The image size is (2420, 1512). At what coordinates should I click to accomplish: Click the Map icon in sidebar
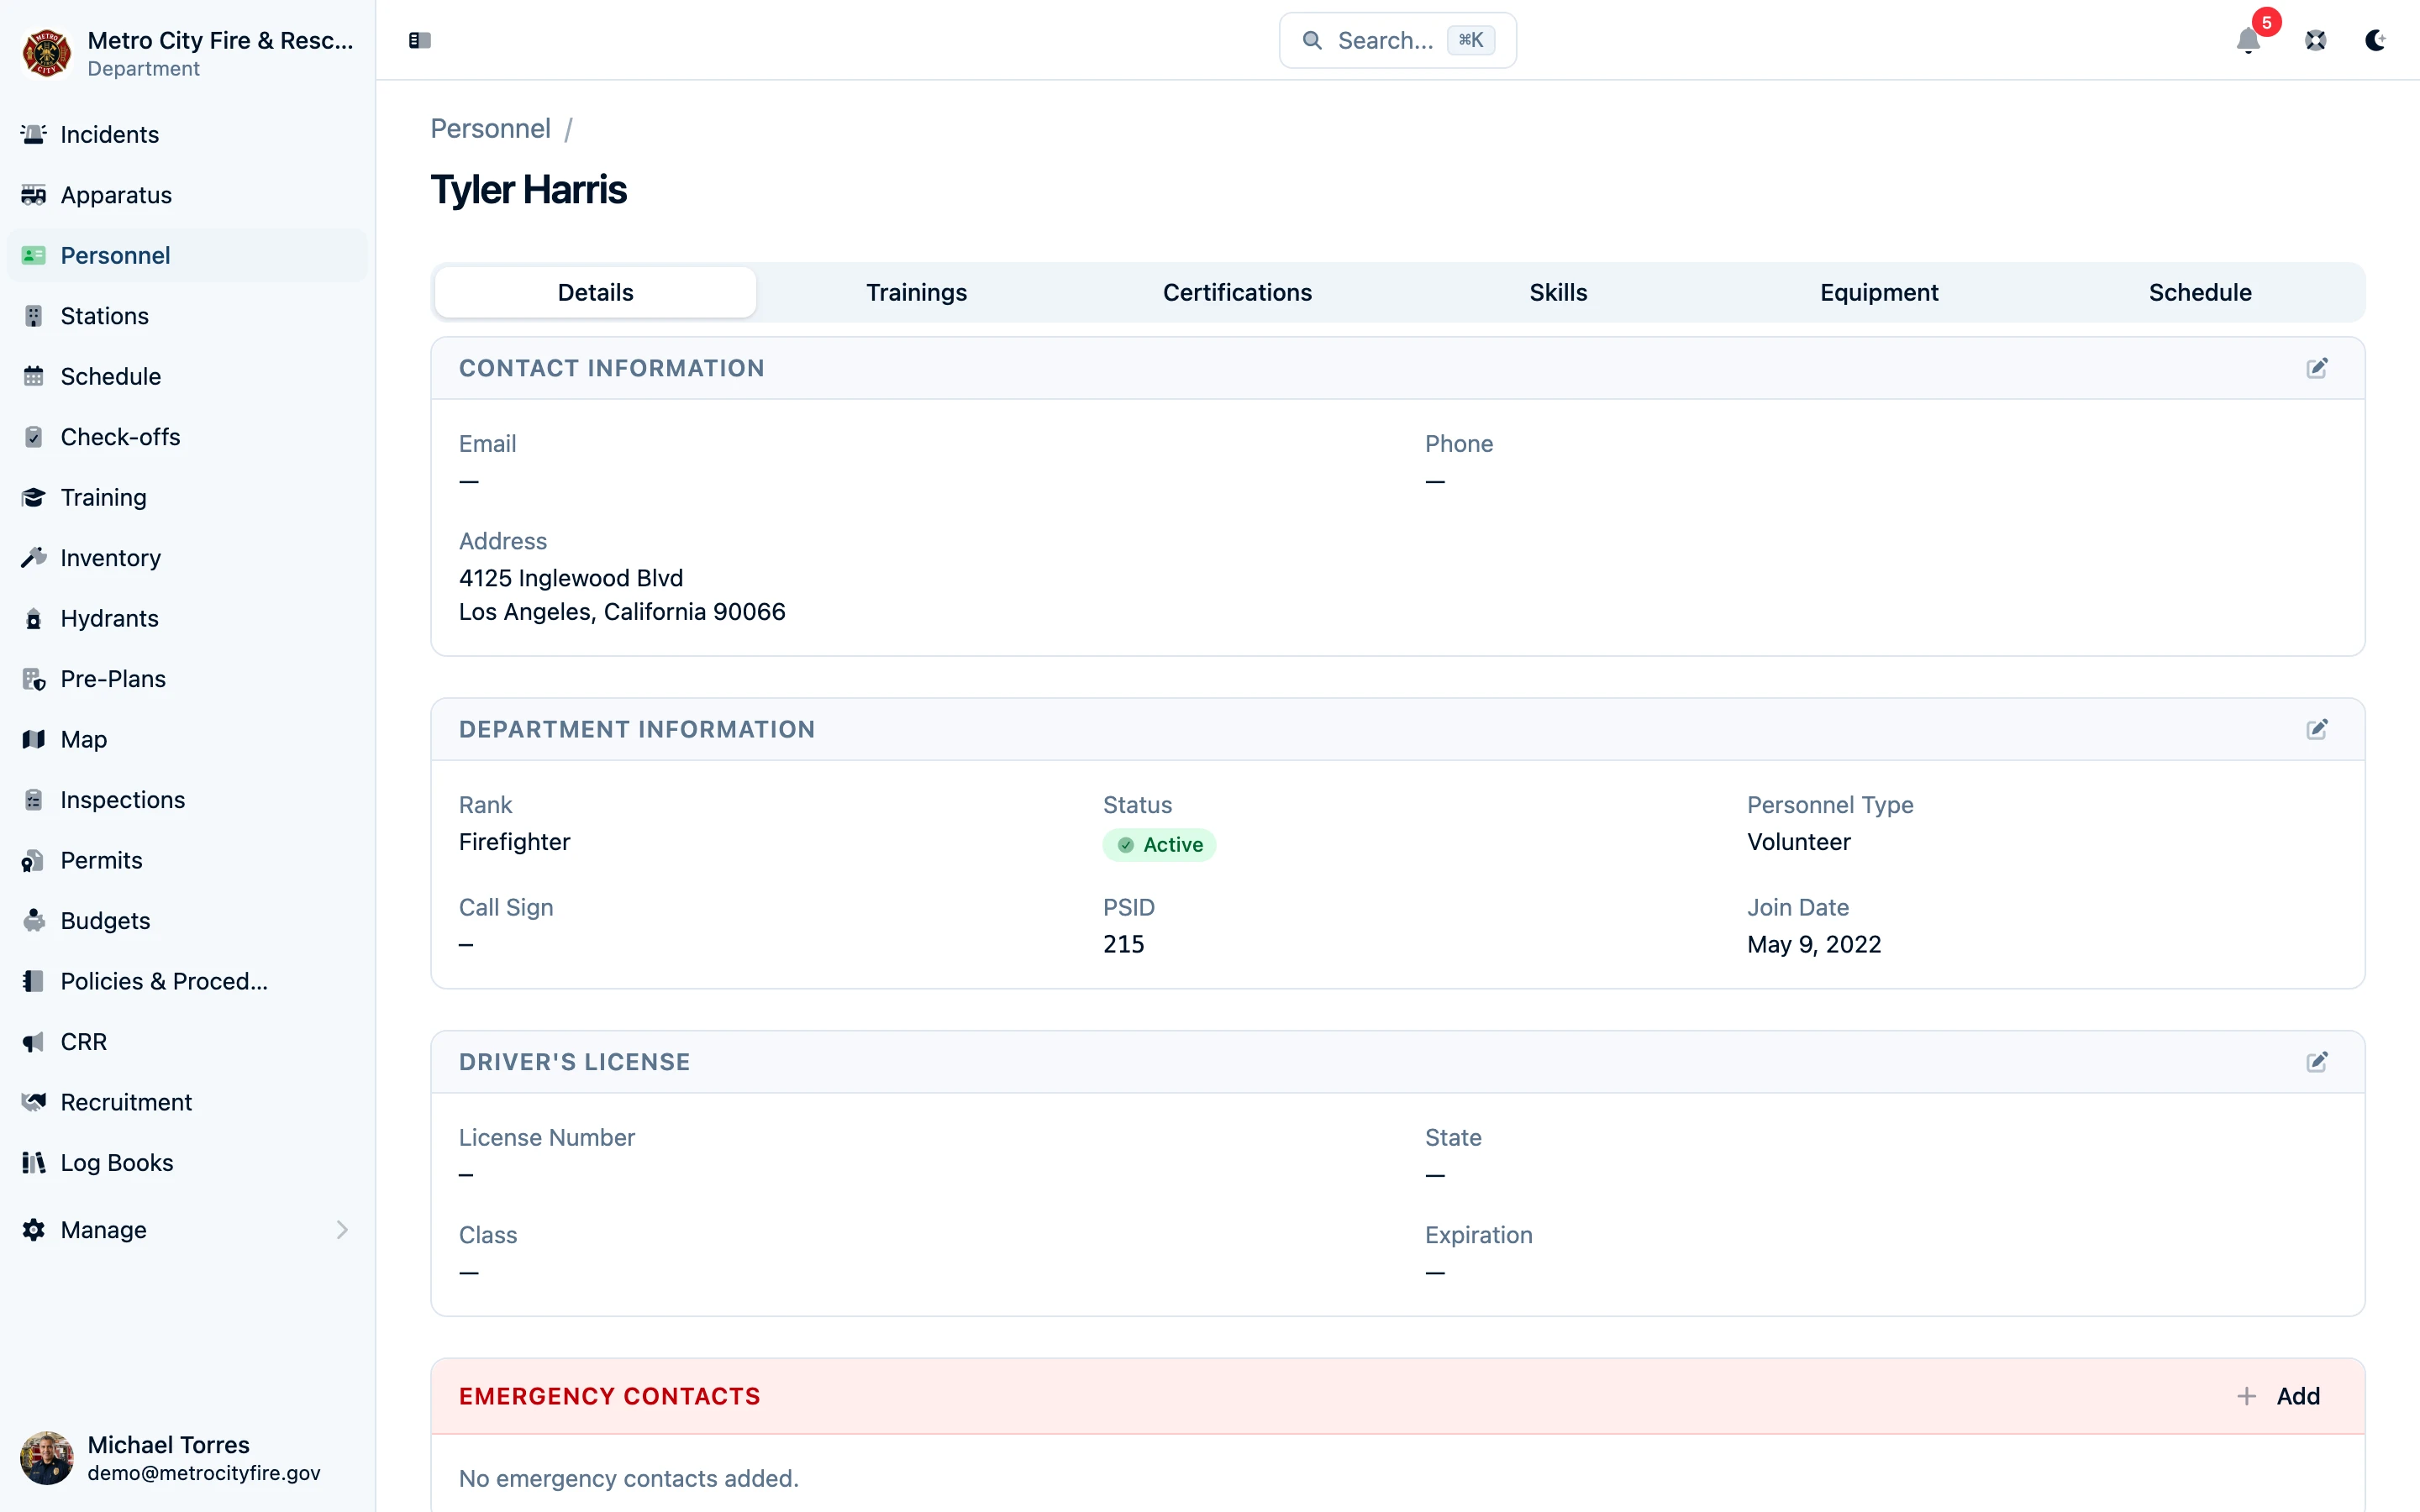tap(33, 739)
